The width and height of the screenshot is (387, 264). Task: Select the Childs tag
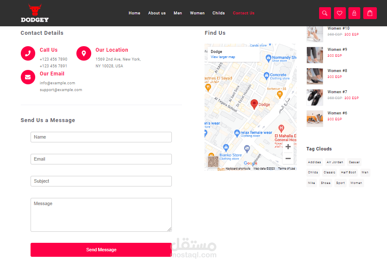[313, 172]
